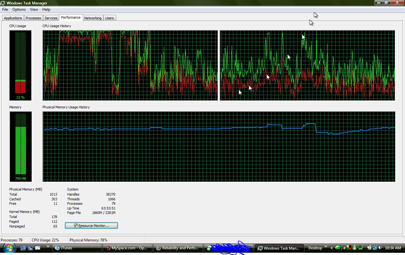Click Physical Memory Total value 1013
The width and height of the screenshot is (405, 255).
tap(53, 194)
